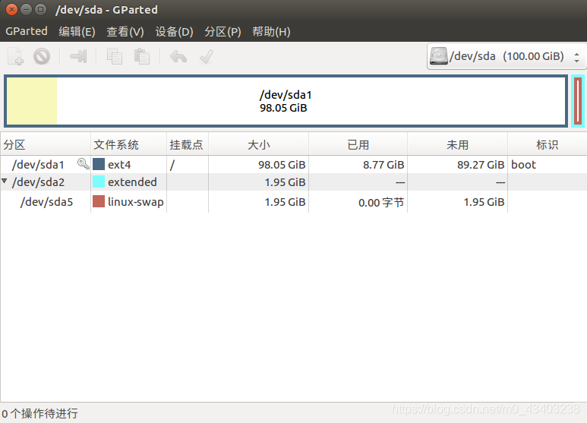Click the Paste partition toolbar icon
This screenshot has width=587, height=423.
[x=141, y=56]
